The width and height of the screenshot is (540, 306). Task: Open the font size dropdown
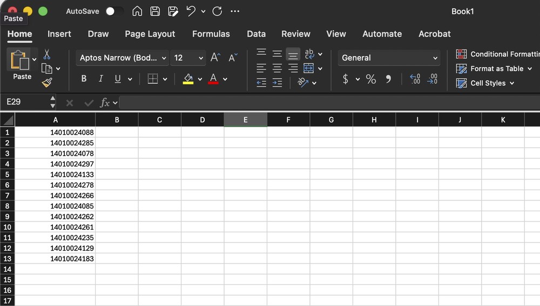pyautogui.click(x=201, y=58)
